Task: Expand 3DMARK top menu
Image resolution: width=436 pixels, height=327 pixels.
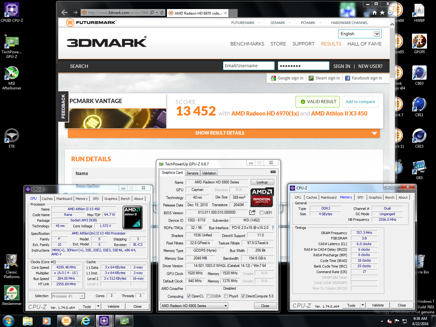Action: [280, 23]
